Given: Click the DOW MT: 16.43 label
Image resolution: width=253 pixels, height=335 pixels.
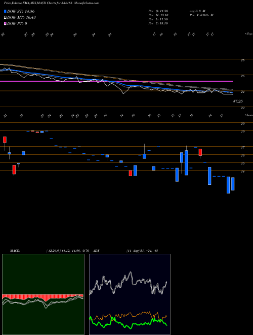Looking at the screenshot, I should (x=21, y=18).
